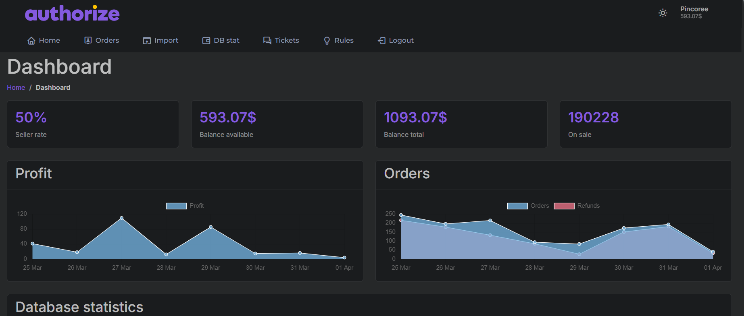Click the Tickets chat bubble icon

(x=267, y=41)
